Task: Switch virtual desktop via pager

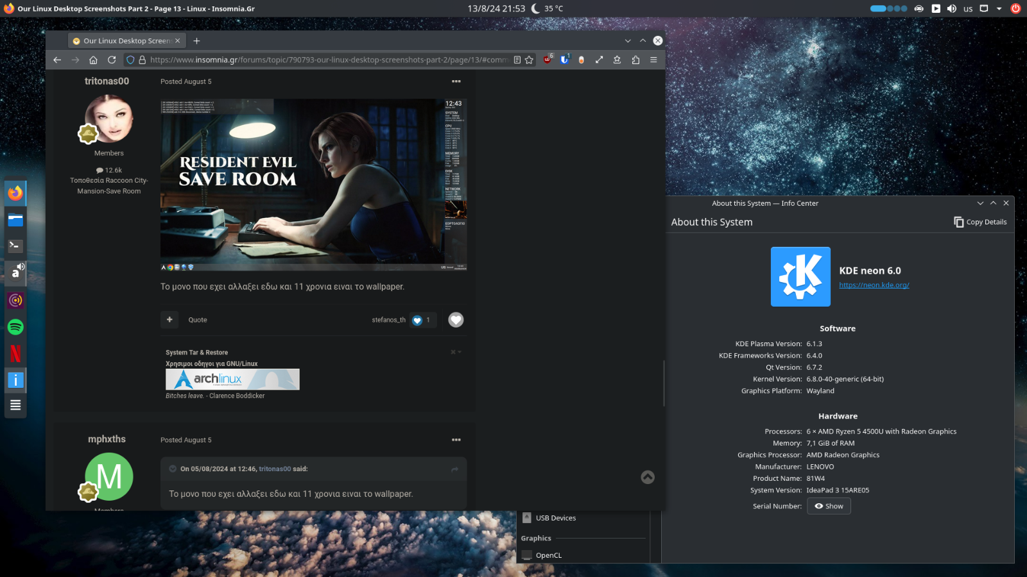Action: click(888, 8)
